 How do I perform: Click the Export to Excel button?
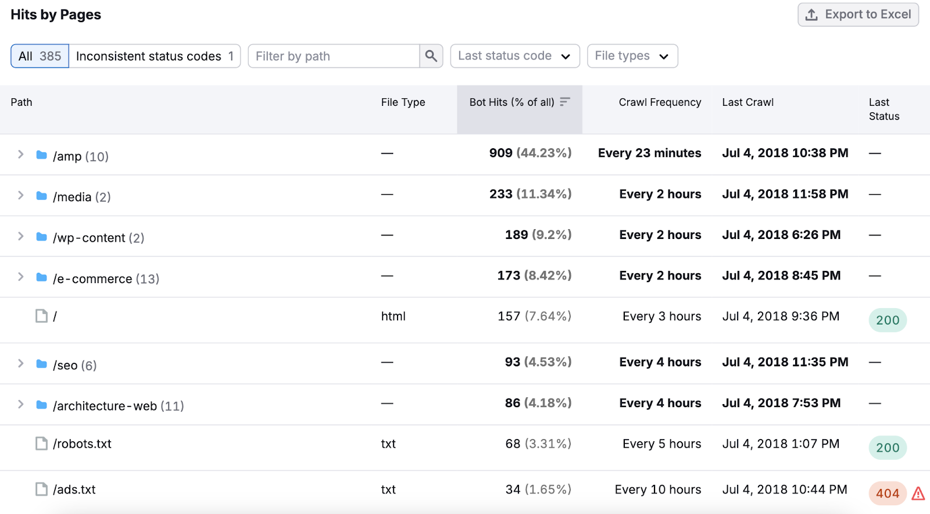pos(858,15)
